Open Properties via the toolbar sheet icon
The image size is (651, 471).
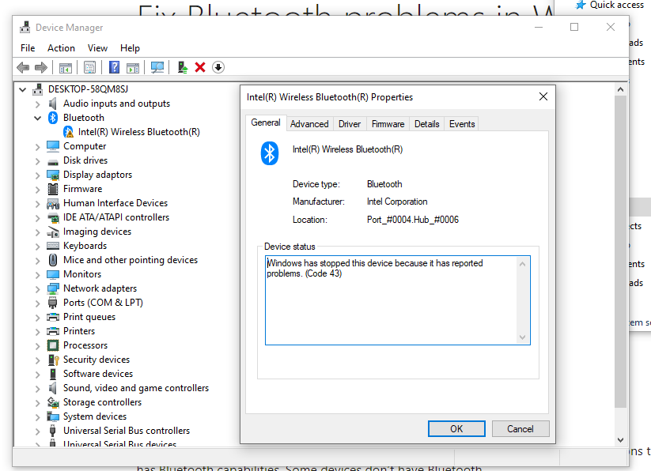tap(89, 68)
